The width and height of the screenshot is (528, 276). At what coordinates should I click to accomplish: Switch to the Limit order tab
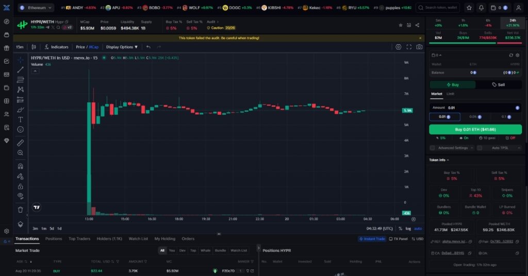(450, 94)
